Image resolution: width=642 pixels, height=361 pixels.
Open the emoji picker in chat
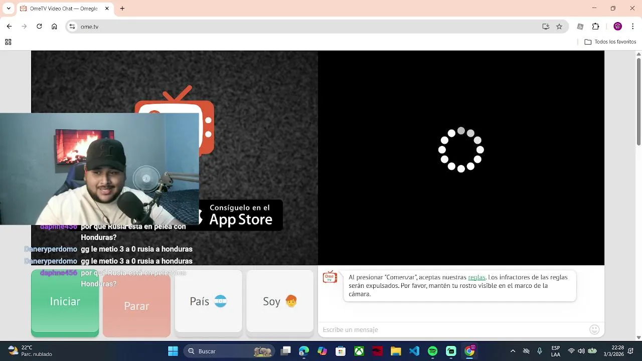tap(594, 329)
